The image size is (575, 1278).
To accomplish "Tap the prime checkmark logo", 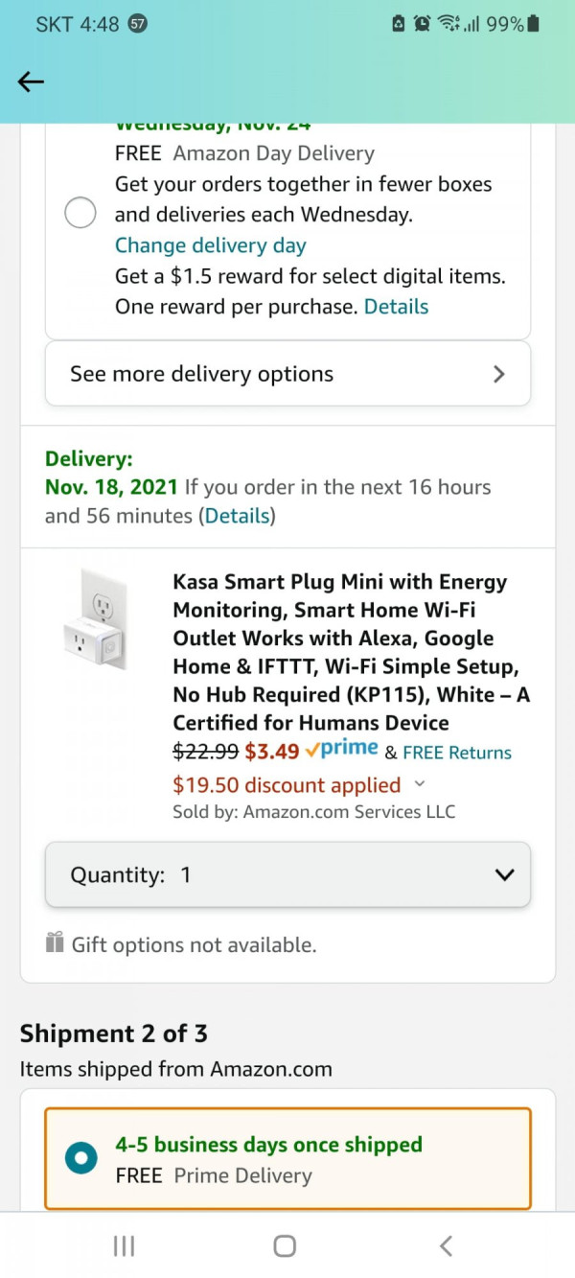I will click(x=341, y=750).
